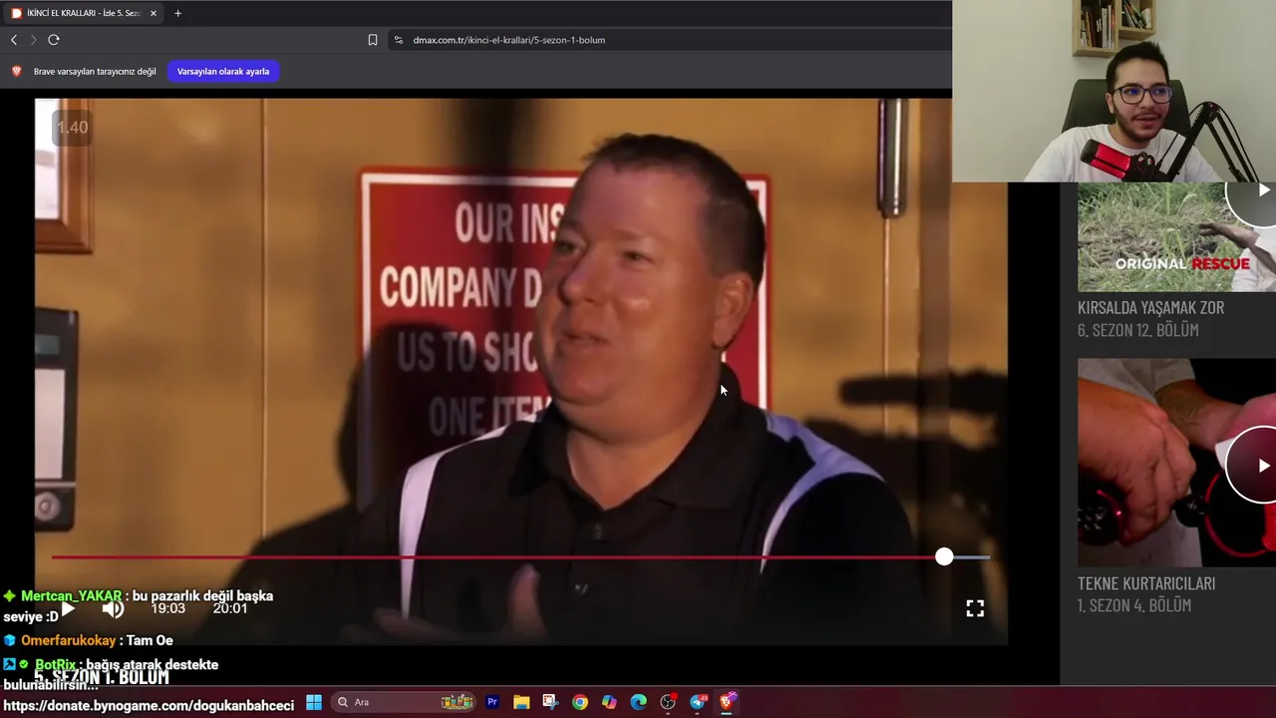Open the Windows Start menu

(x=314, y=702)
